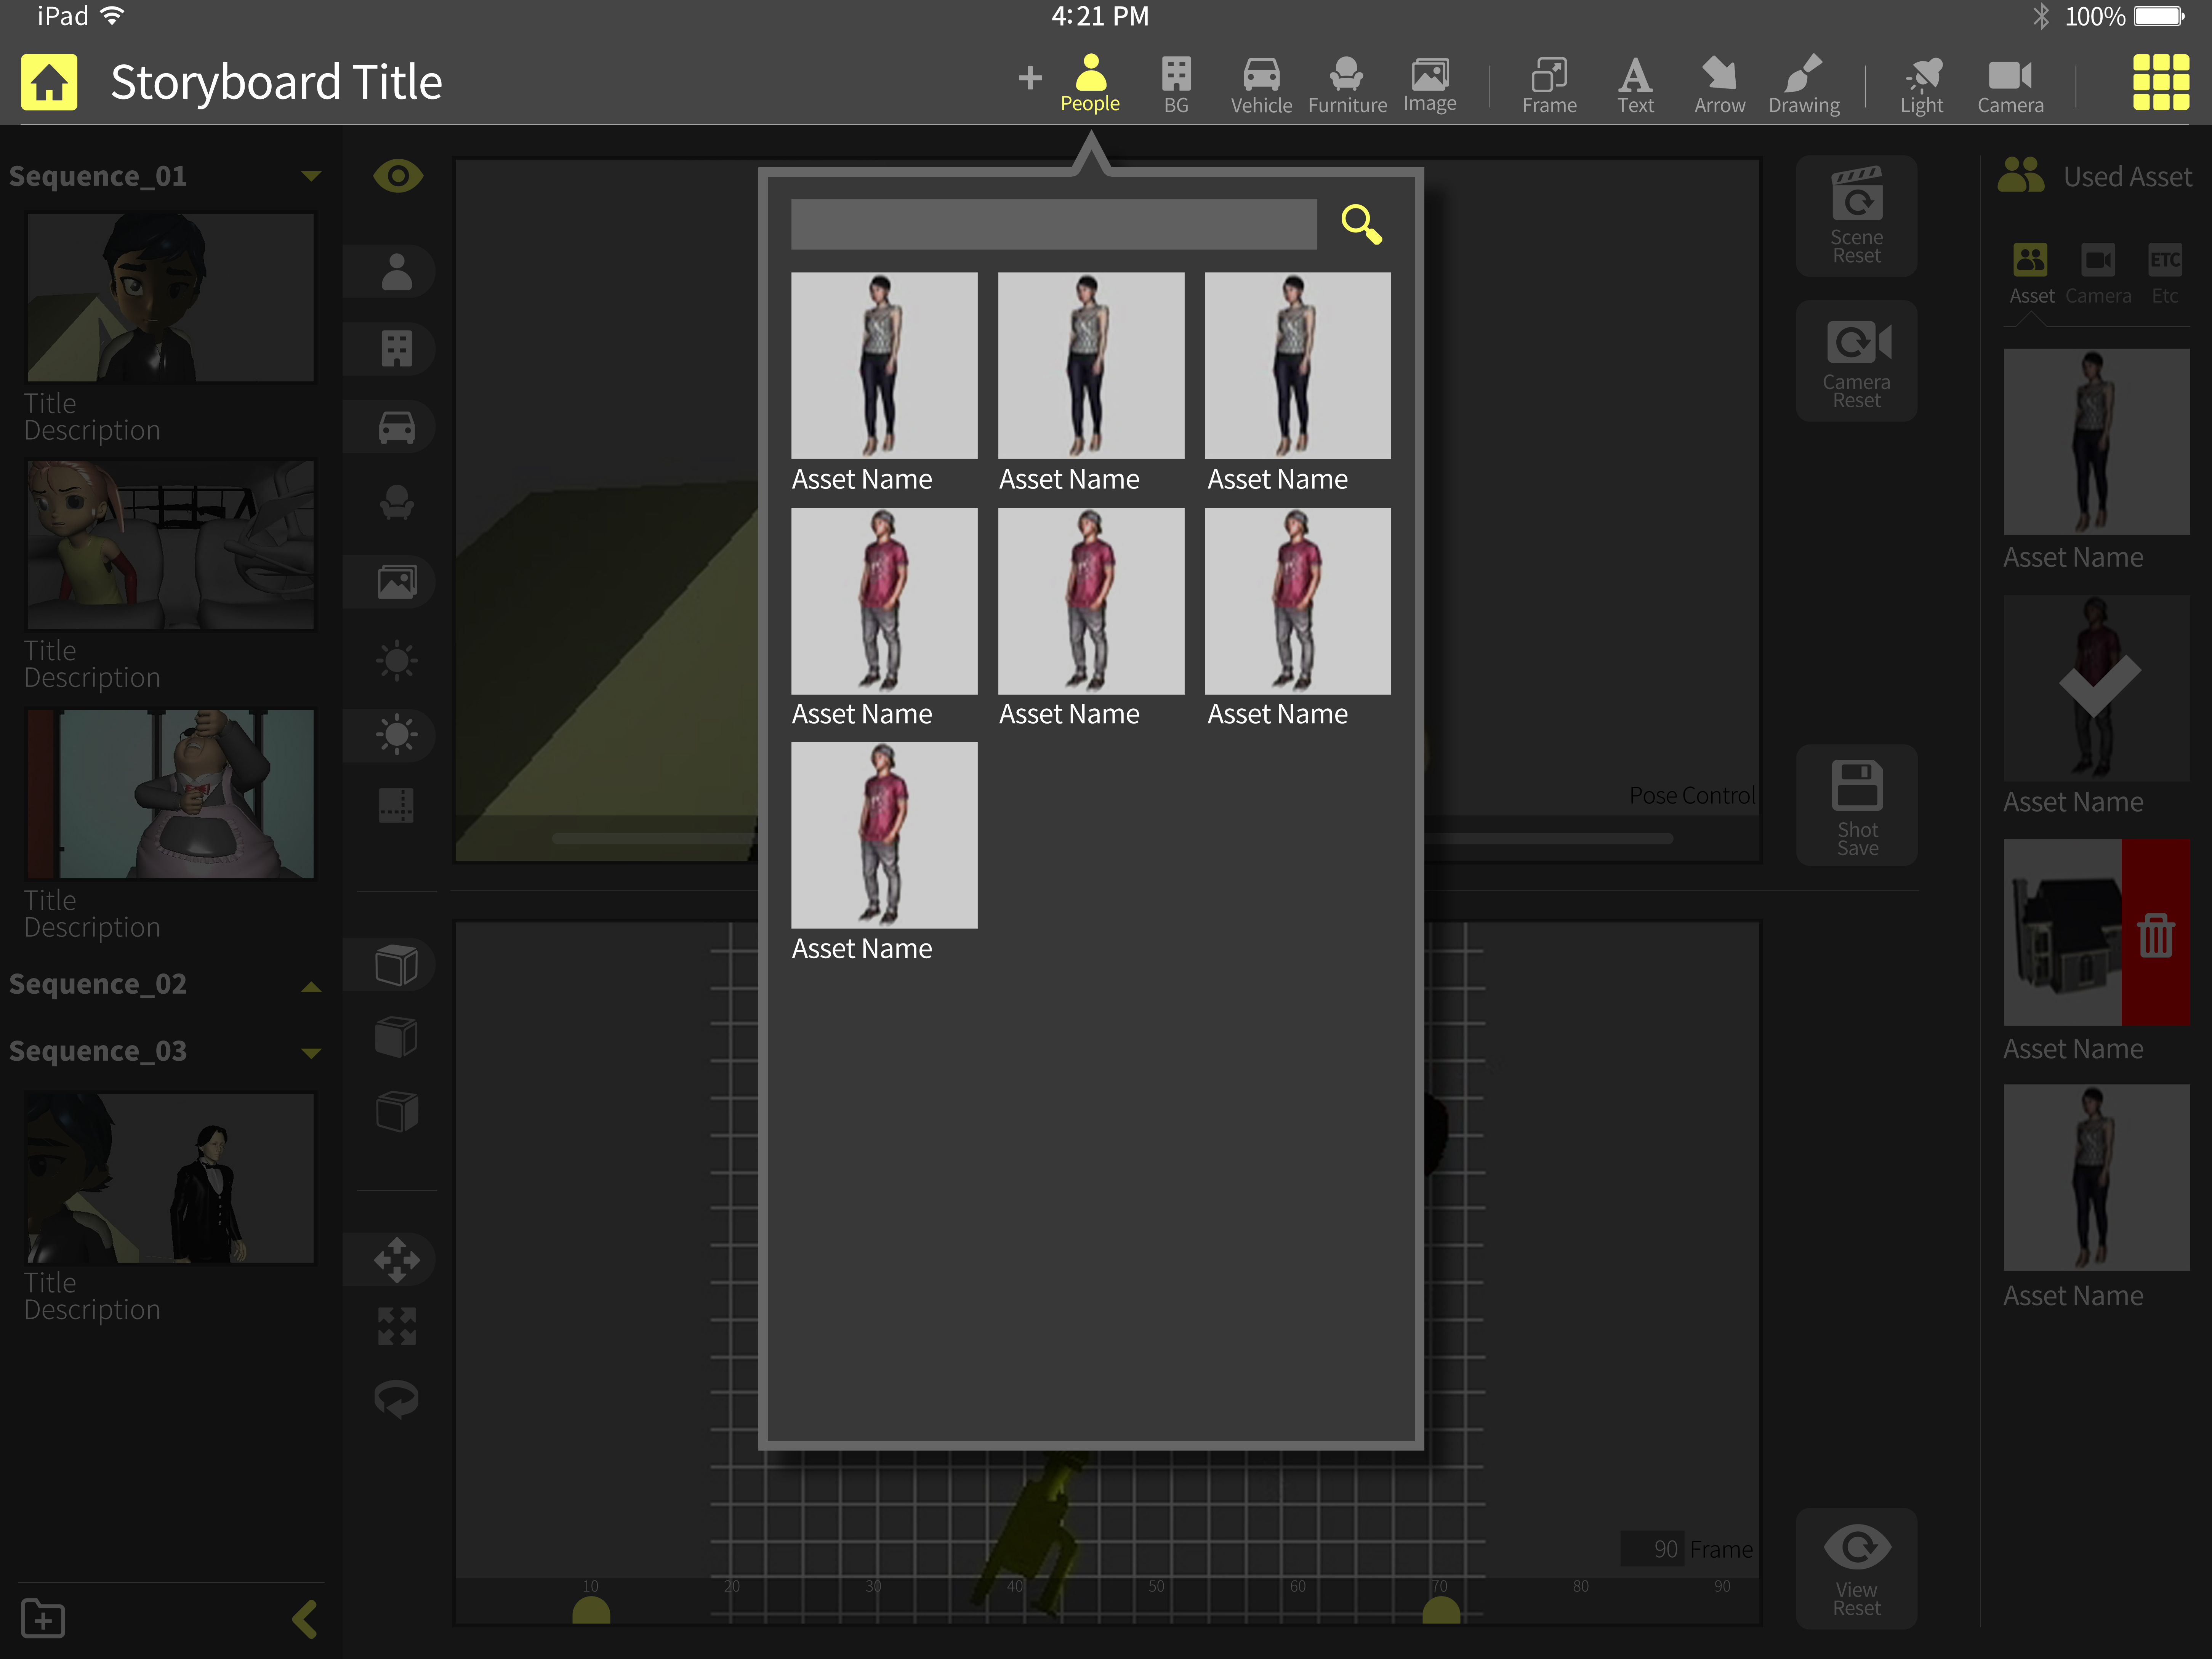
Task: Click the Pose Control label
Action: pos(1692,796)
